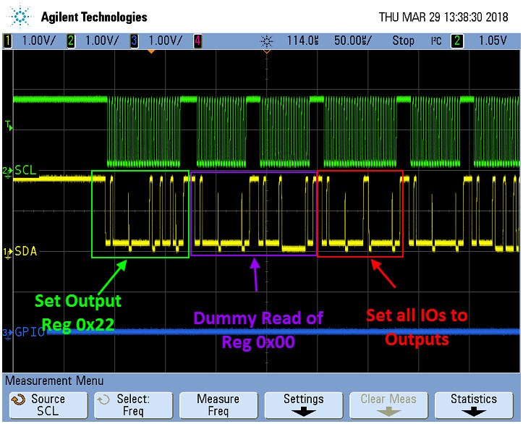Select the channel 3 indicator badge
The image size is (523, 424).
pyautogui.click(x=134, y=41)
